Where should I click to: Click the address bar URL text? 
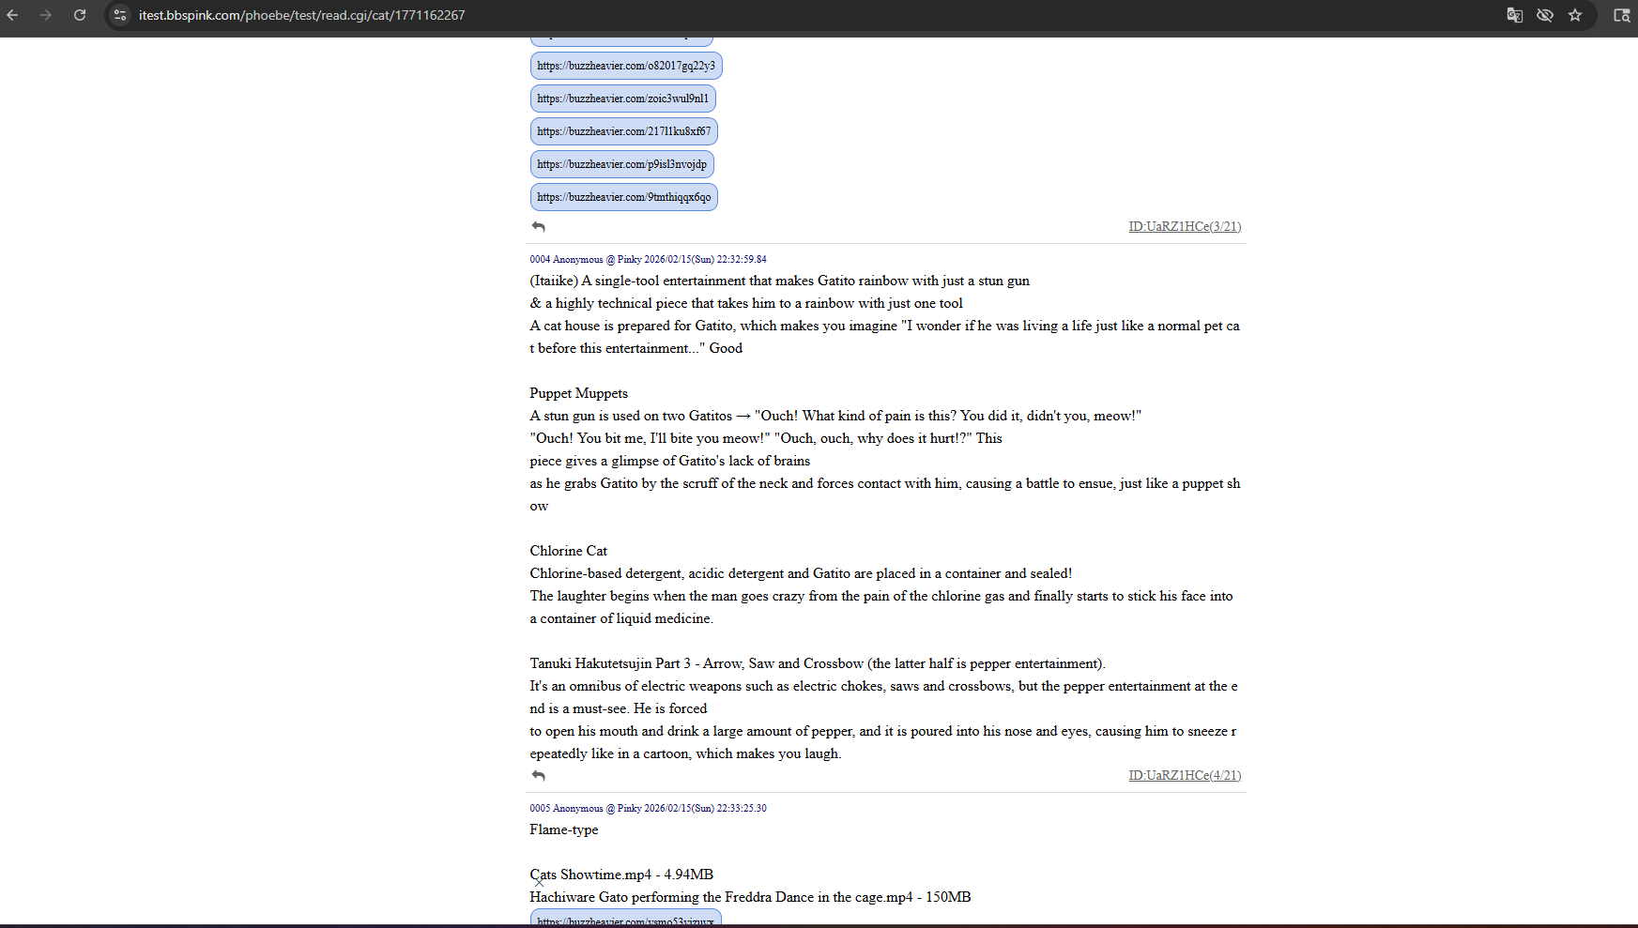[301, 15]
